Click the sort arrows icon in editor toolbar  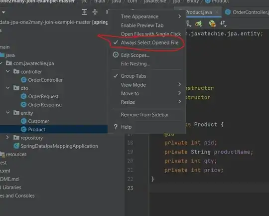tap(223, 23)
